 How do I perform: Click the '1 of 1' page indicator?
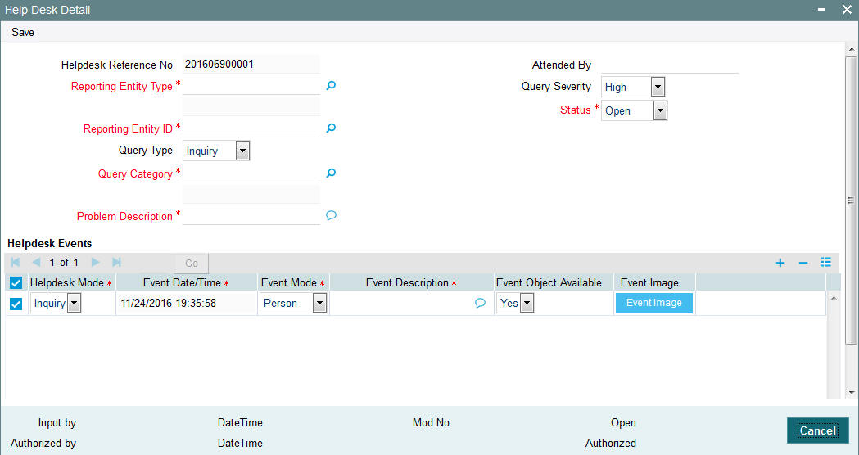[x=64, y=262]
